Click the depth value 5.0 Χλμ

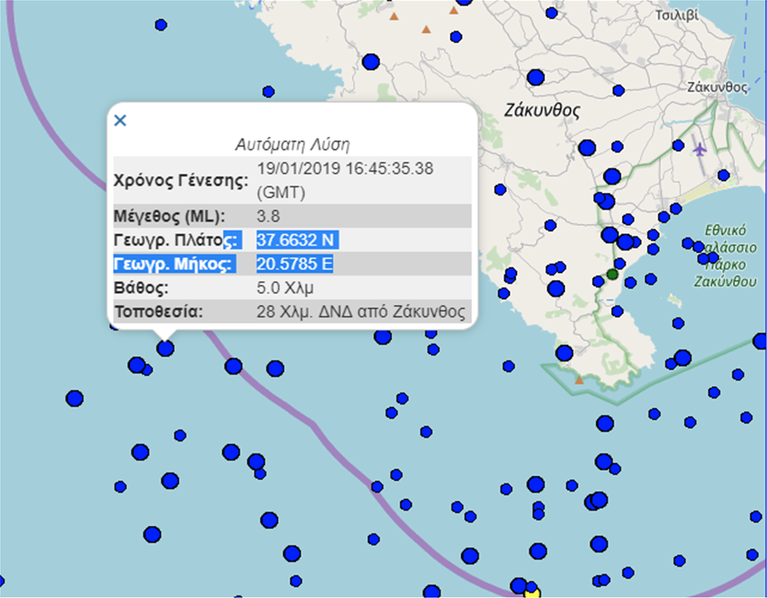click(x=284, y=288)
